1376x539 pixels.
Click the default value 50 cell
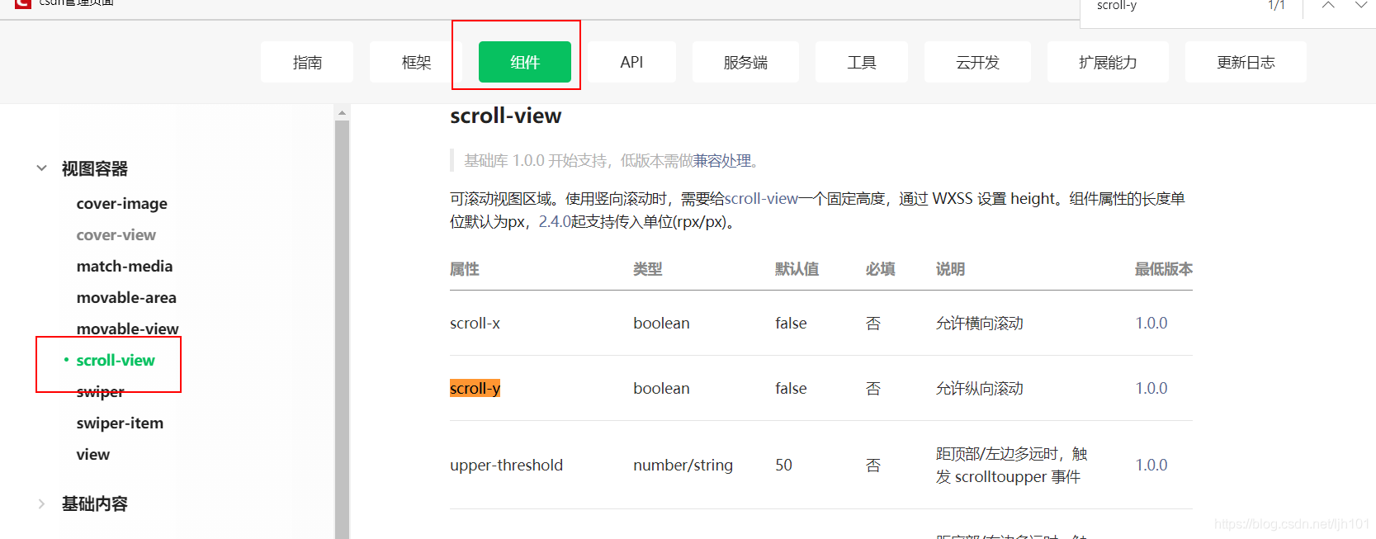click(x=783, y=465)
